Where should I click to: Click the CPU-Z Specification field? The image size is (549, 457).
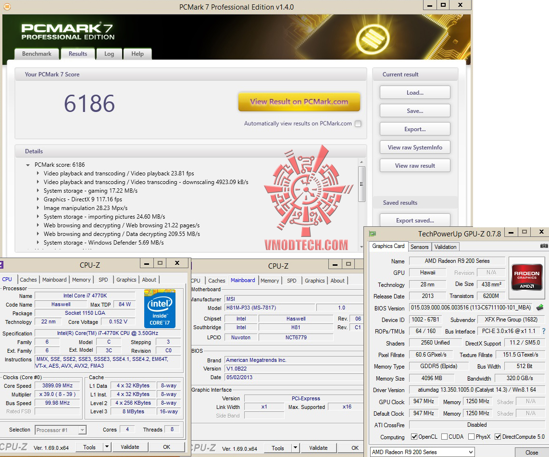point(108,333)
